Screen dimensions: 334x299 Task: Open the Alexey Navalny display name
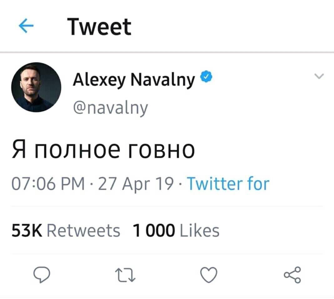click(x=134, y=80)
